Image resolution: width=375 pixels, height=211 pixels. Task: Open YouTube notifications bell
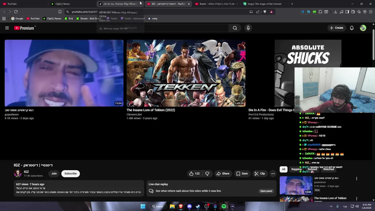click(352, 28)
